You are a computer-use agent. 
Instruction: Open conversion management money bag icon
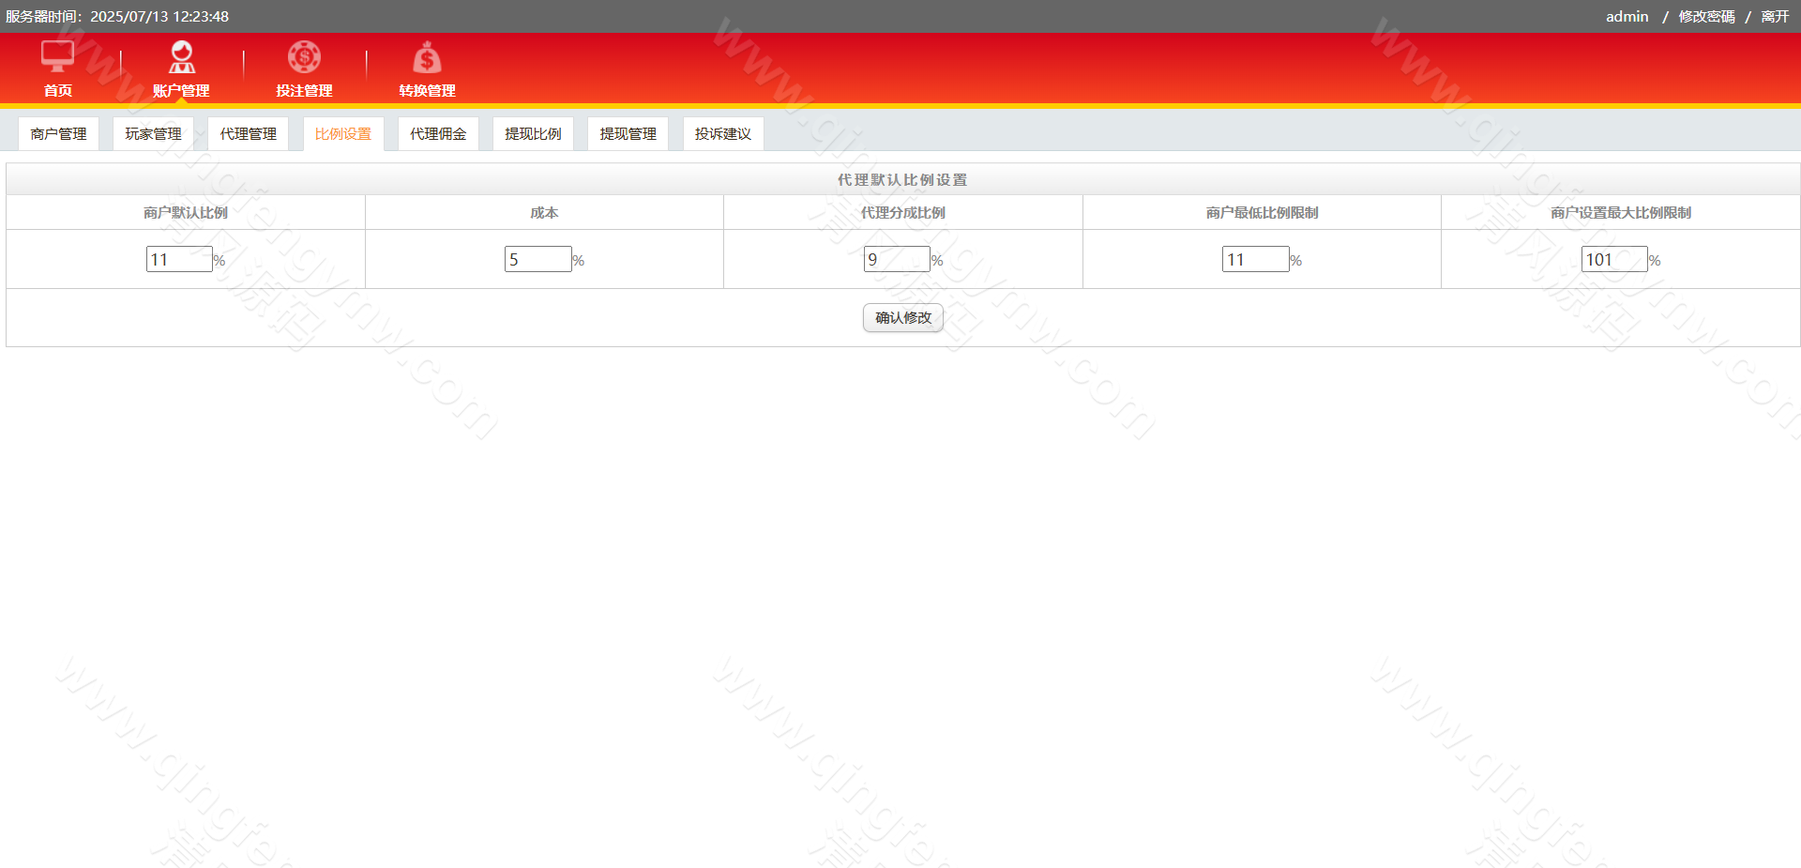pos(427,58)
